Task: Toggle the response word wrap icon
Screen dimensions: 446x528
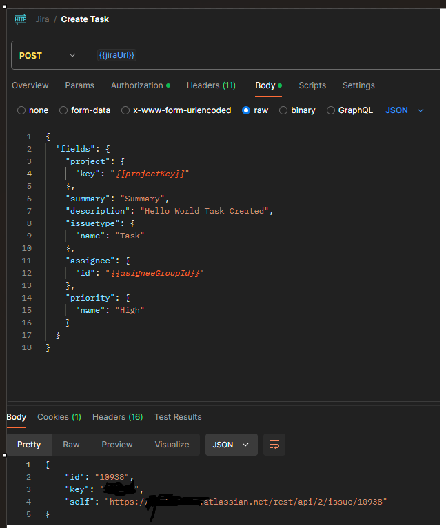Action: tap(274, 445)
